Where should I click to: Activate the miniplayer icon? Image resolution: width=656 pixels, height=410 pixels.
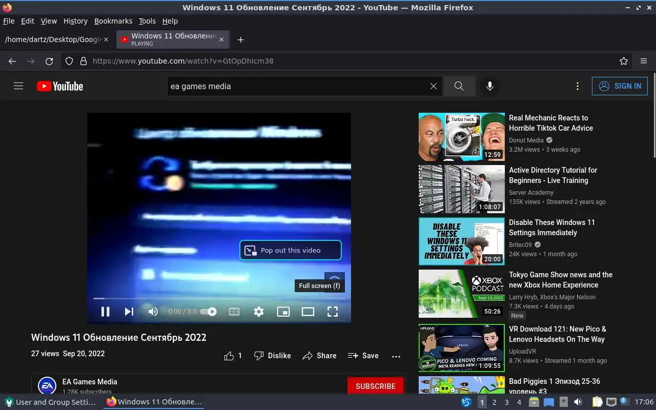pos(283,312)
